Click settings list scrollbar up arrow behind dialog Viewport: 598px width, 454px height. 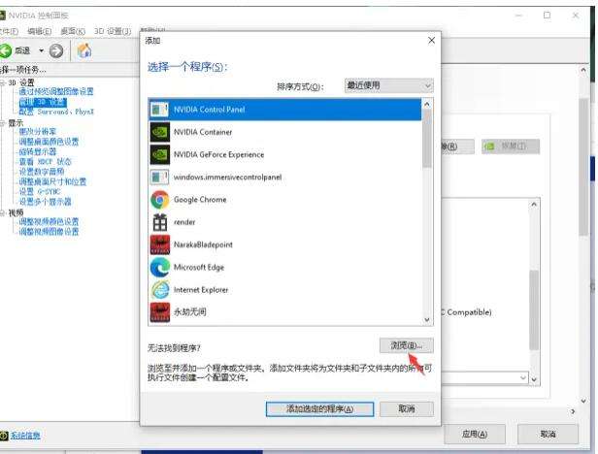534,205
